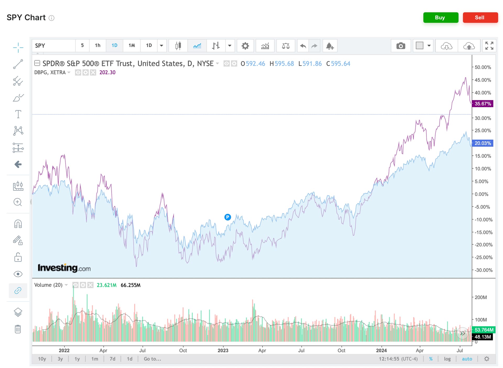Toggle lock all drawing tools padlock
The width and height of the screenshot is (503, 368).
point(18,257)
